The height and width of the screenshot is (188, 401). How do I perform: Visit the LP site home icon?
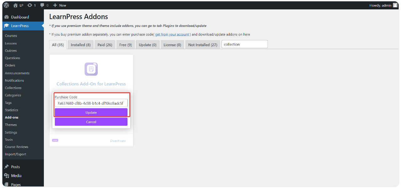(x=15, y=5)
